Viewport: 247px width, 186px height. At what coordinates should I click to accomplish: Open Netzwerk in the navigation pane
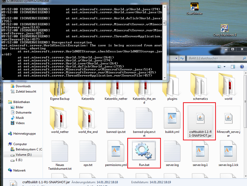pyautogui.click(x=17, y=170)
